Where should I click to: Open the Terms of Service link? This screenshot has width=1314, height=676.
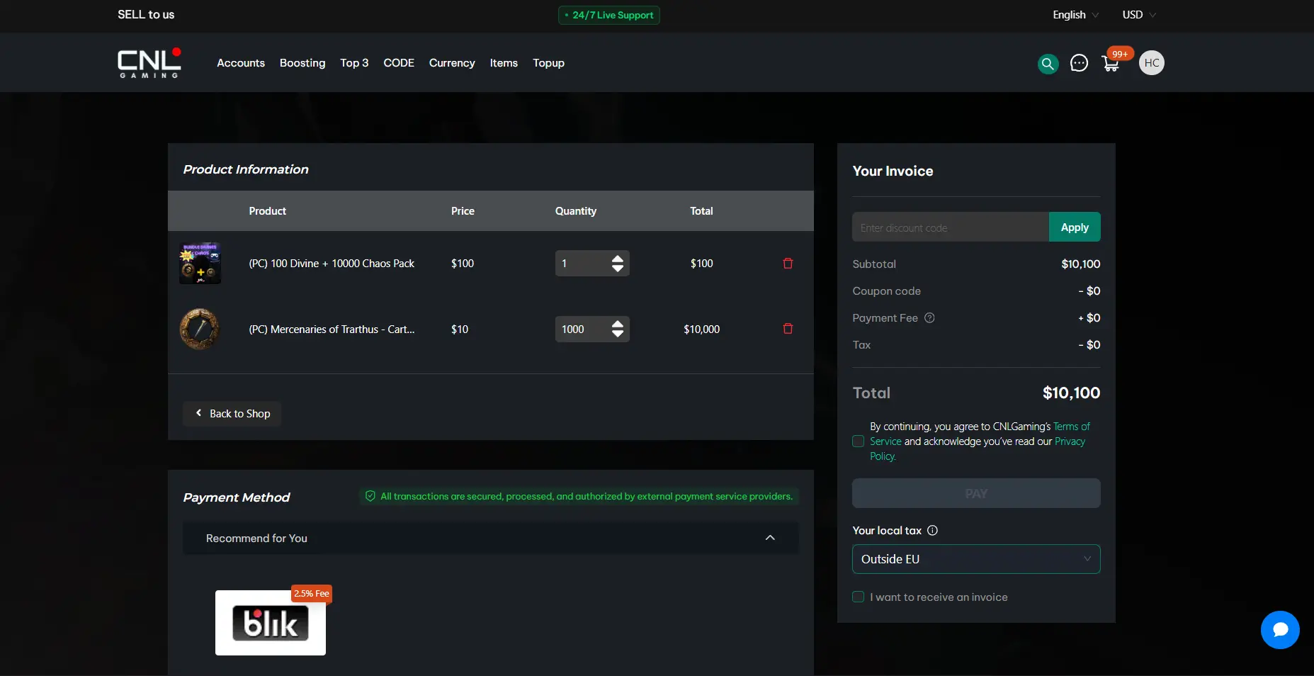click(1072, 427)
